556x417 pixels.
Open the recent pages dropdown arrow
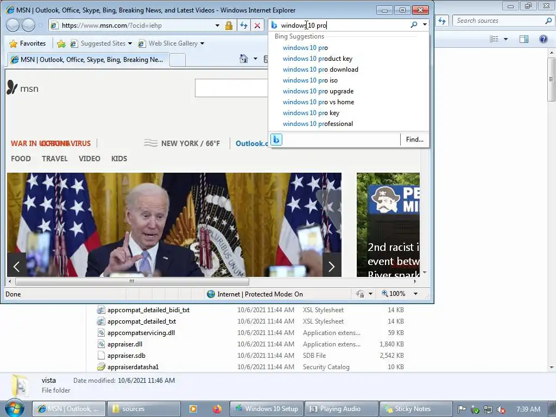(40, 25)
